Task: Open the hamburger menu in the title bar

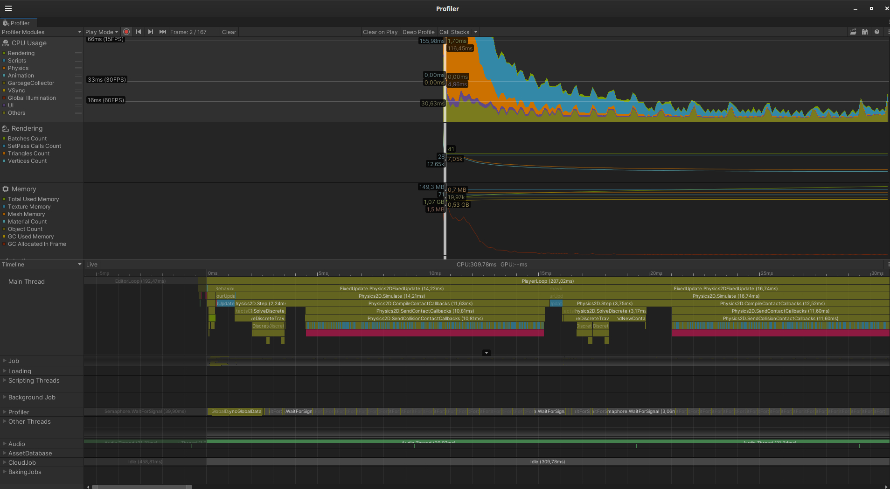Action: coord(8,8)
